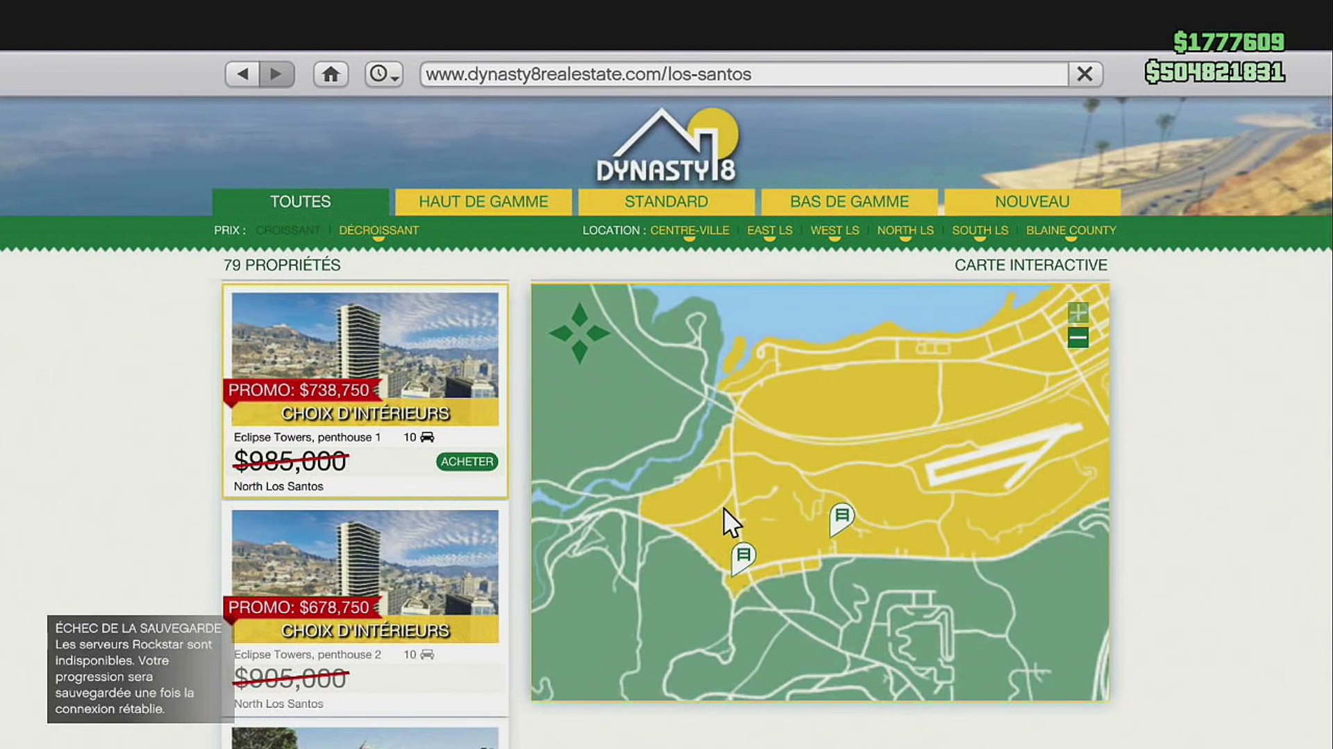Click the map compass navigation icon
This screenshot has width=1333, height=749.
coord(579,334)
